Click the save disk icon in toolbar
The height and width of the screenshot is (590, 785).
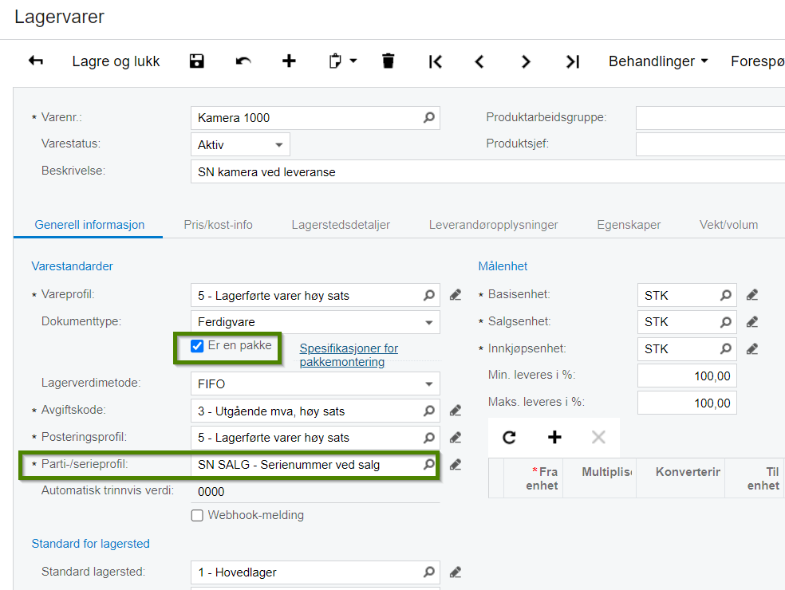pyautogui.click(x=197, y=61)
